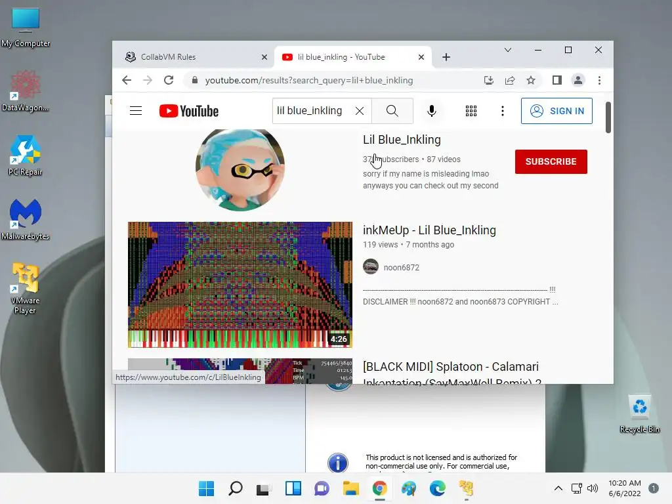
Task: Click the Chrome taskbar icon
Action: pos(380,488)
